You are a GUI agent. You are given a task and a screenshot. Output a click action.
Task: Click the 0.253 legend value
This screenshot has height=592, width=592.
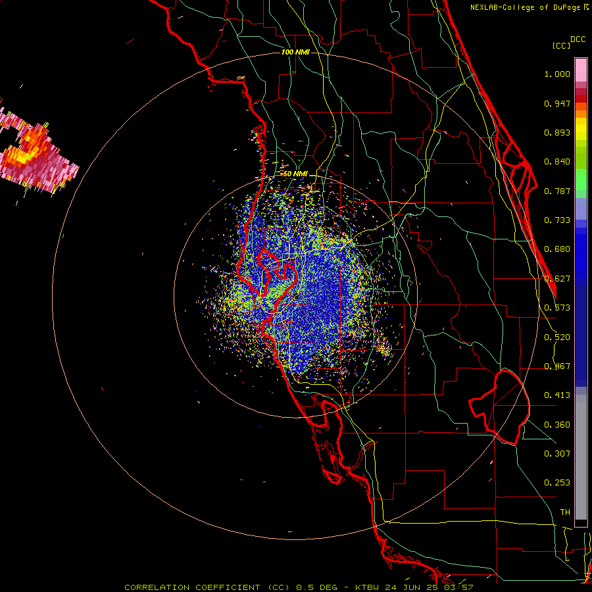tap(557, 483)
